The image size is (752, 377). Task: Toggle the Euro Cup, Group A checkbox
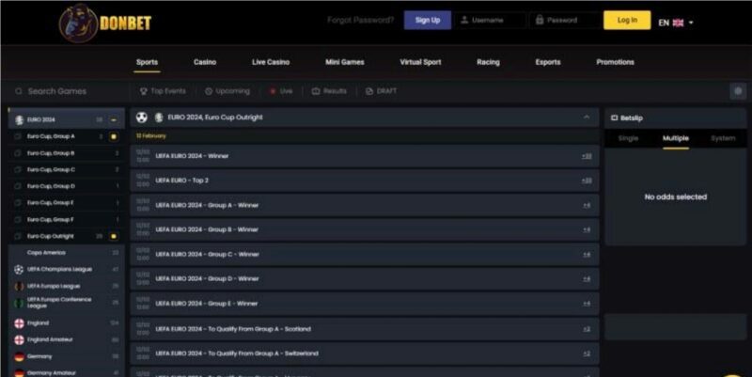click(17, 136)
